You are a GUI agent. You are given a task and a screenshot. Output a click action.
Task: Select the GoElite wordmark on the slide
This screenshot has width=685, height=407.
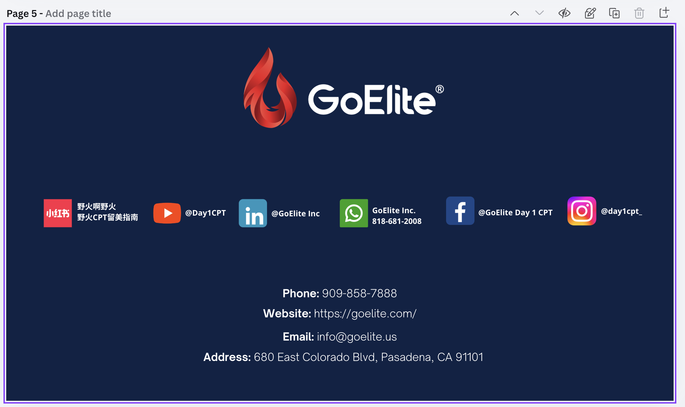[376, 100]
